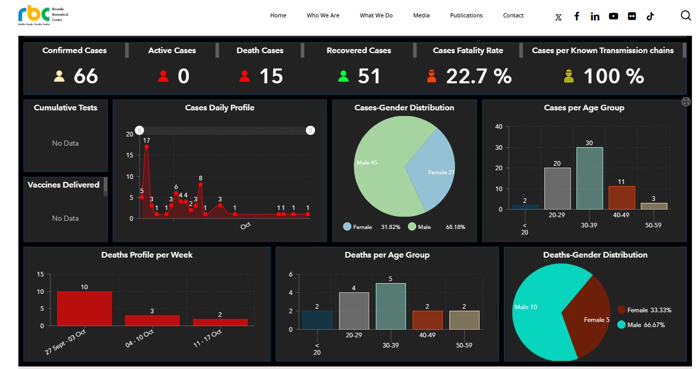Go to the Publications page
Screen dimensions: 697x369
pyautogui.click(x=466, y=15)
